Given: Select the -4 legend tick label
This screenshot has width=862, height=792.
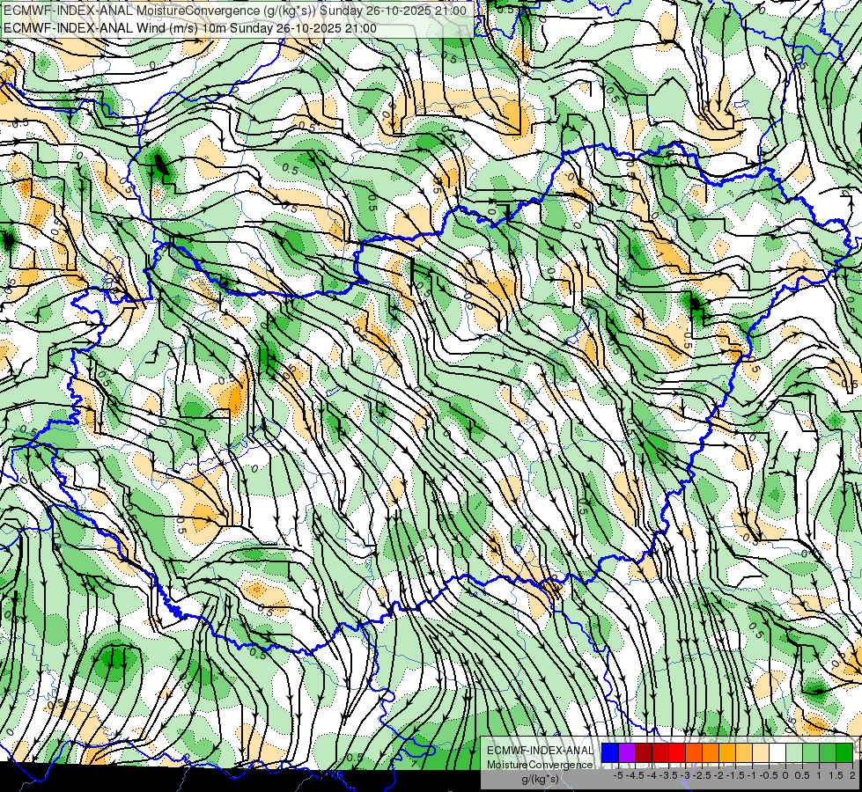Looking at the screenshot, I should (x=652, y=775).
